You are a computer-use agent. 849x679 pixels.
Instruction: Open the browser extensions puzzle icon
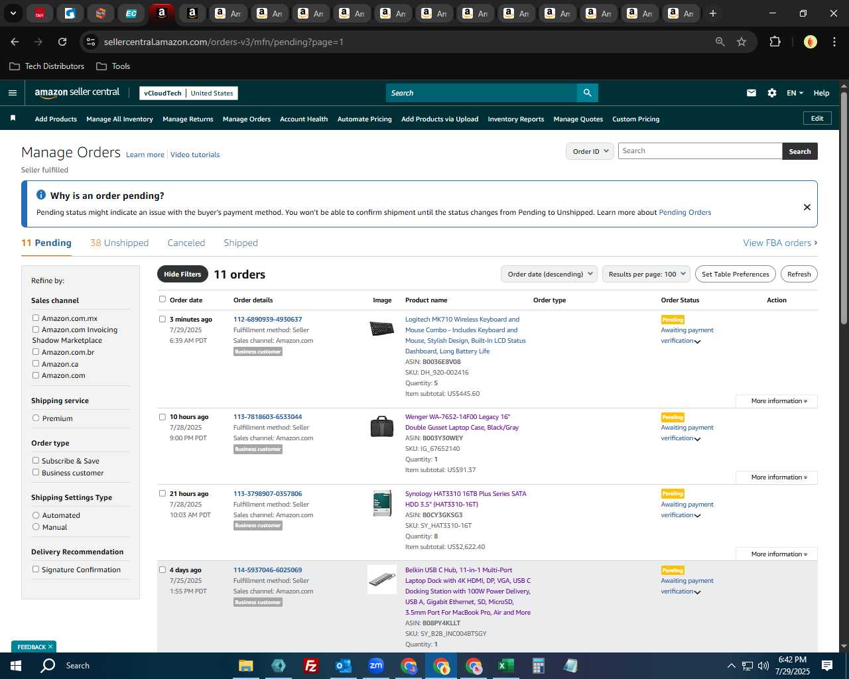coord(775,42)
